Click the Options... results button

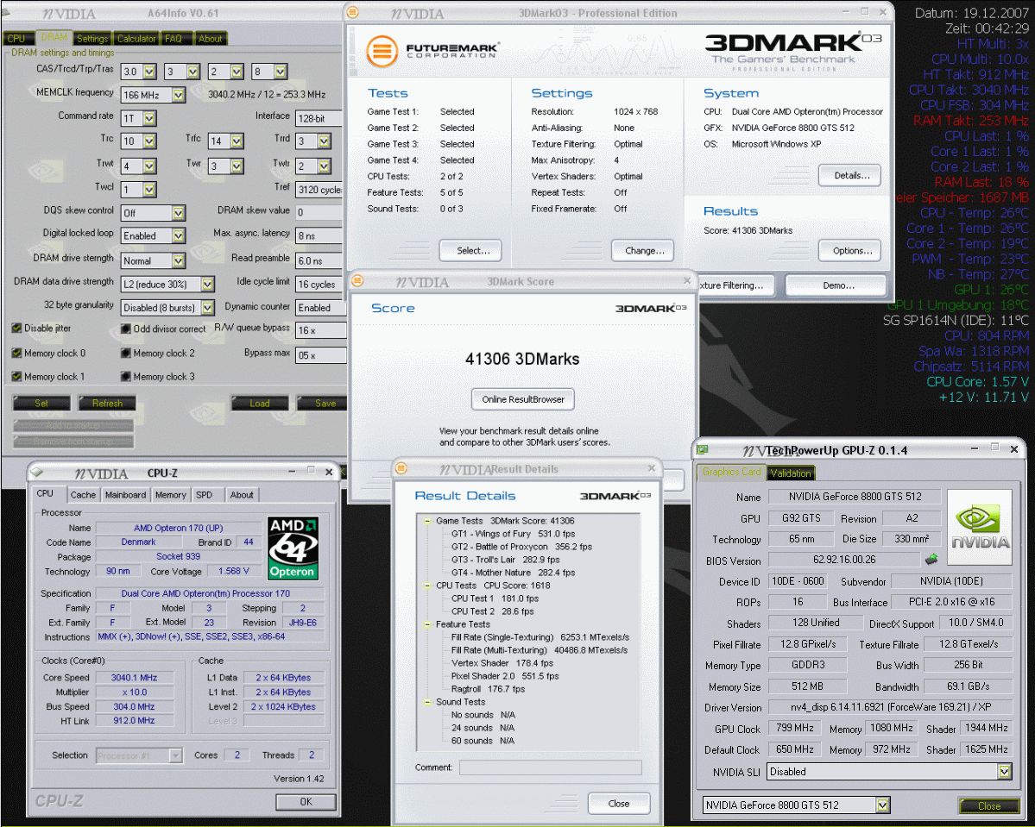(851, 251)
